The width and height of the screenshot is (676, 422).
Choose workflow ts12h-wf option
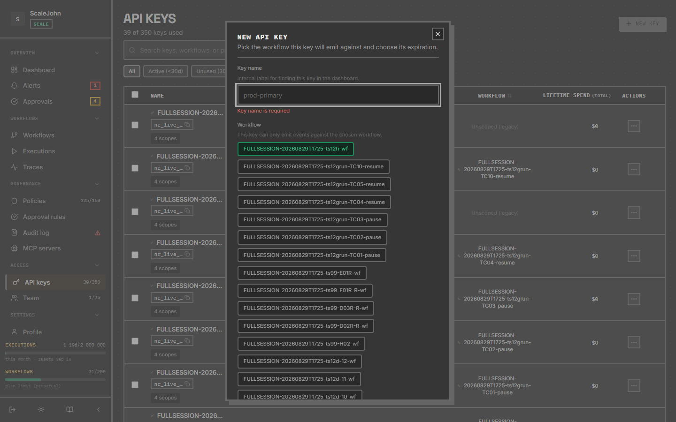click(x=296, y=149)
